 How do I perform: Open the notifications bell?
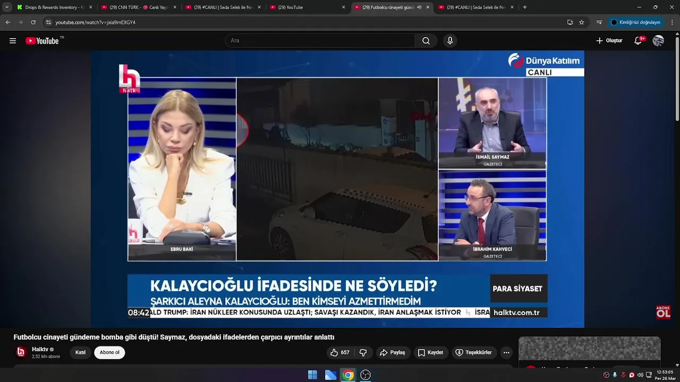pos(639,41)
